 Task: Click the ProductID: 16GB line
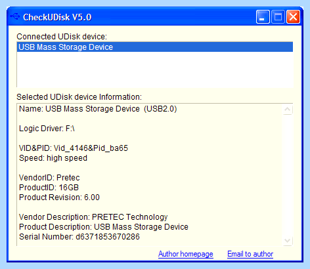(49, 188)
